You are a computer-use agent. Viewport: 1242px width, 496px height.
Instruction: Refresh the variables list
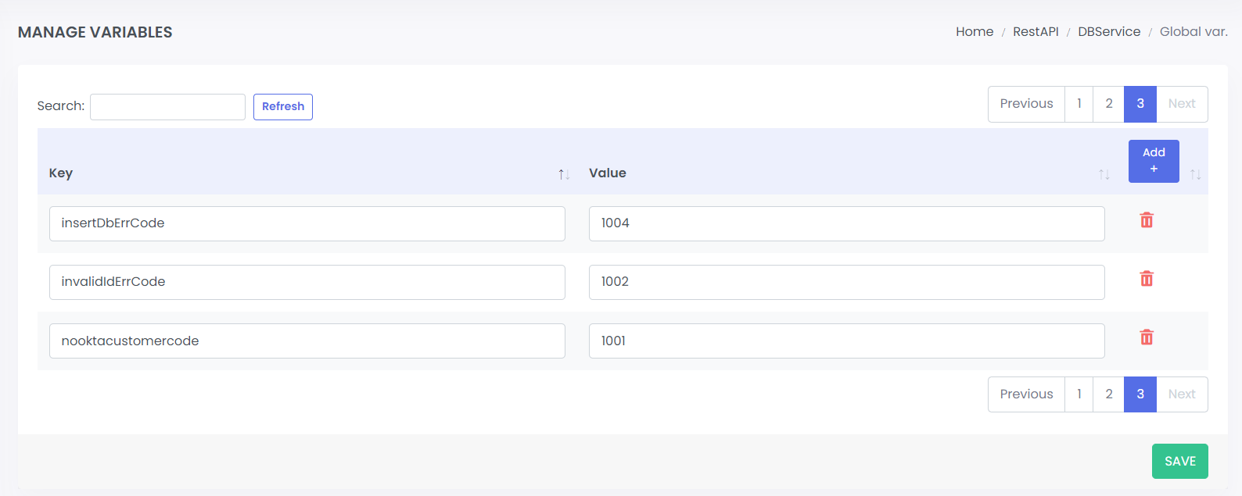tap(283, 107)
